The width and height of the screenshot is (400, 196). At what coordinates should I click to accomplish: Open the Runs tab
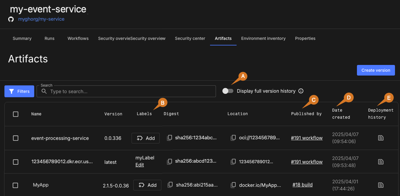pos(50,38)
